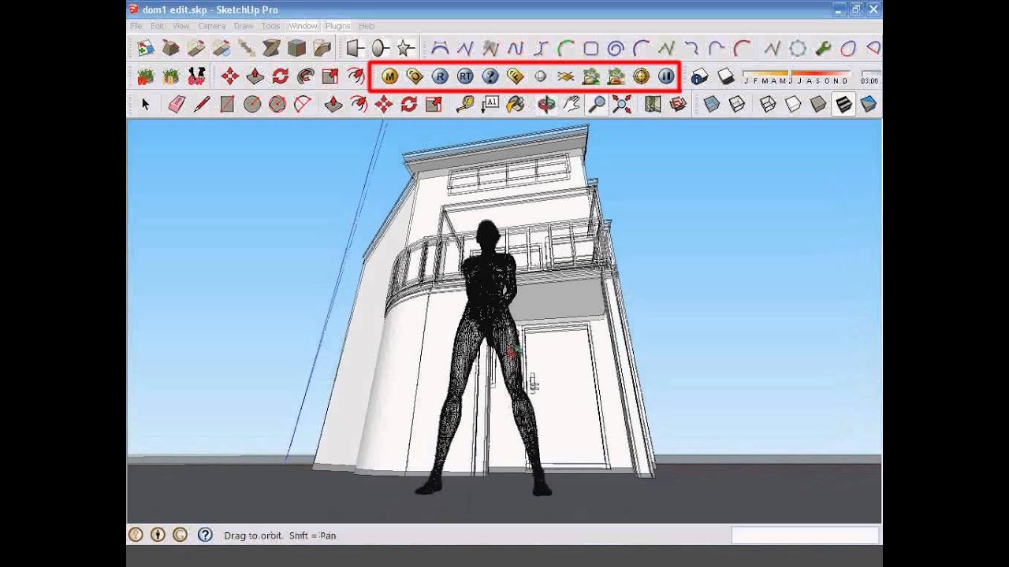Open the Window menu

303,26
